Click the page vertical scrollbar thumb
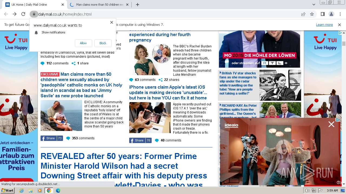 point(344,44)
